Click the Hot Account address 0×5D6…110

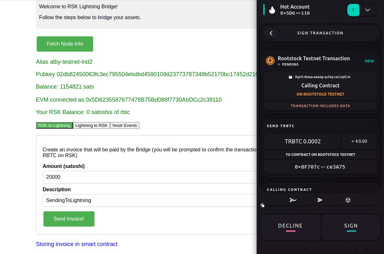pyautogui.click(x=295, y=13)
